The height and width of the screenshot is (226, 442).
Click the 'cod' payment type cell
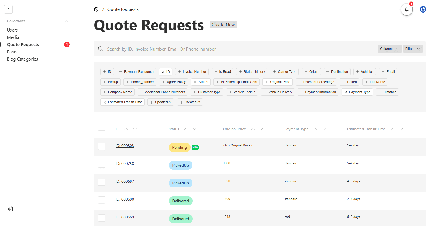[x=287, y=217]
